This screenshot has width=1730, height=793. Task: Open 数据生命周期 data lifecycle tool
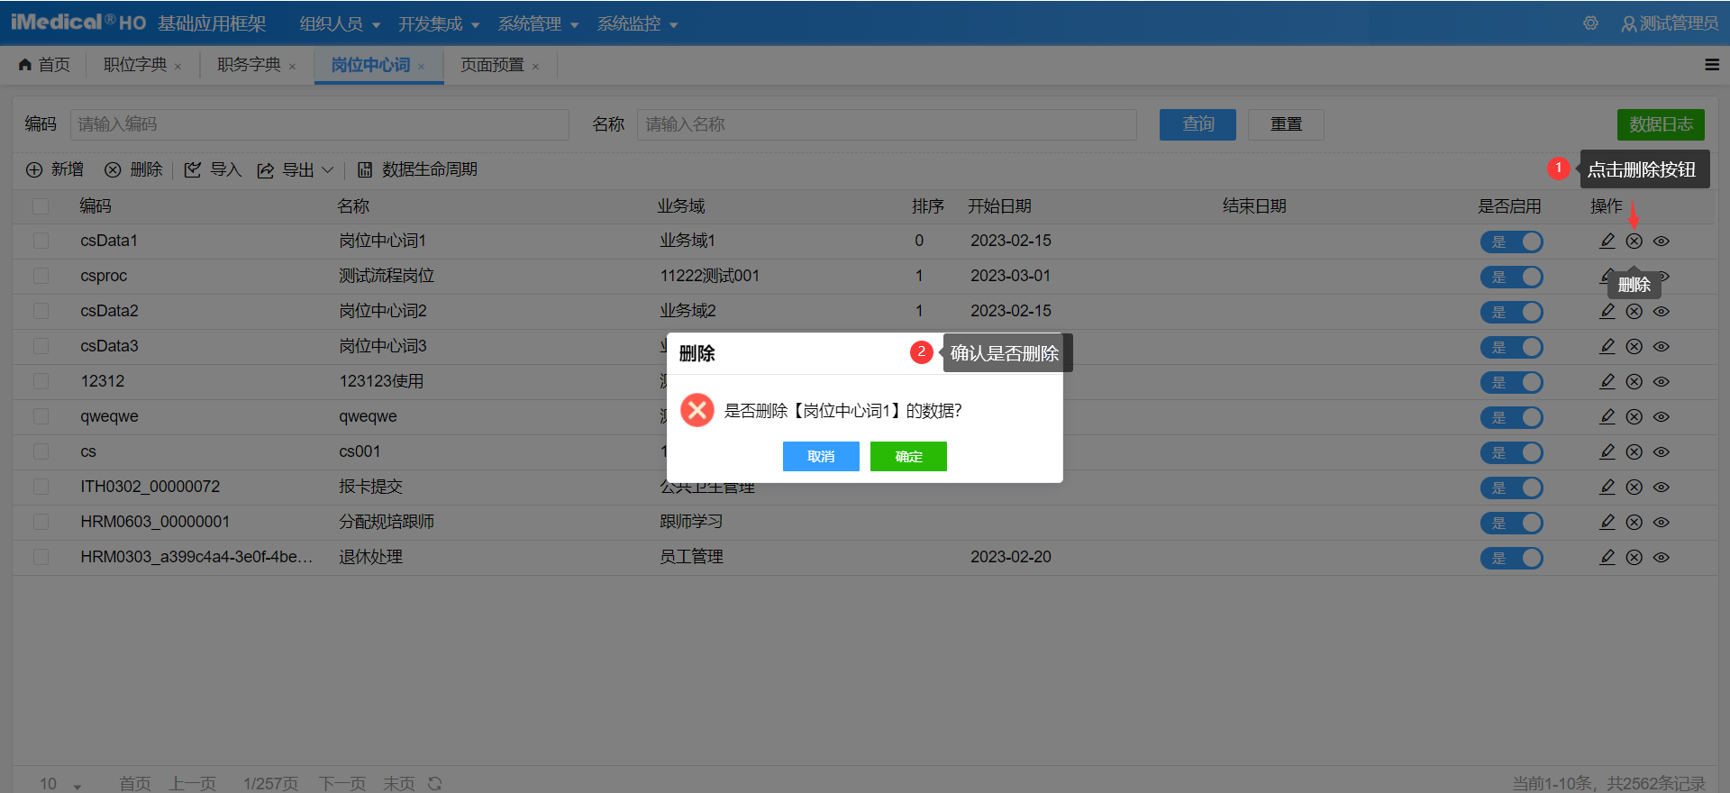417,169
